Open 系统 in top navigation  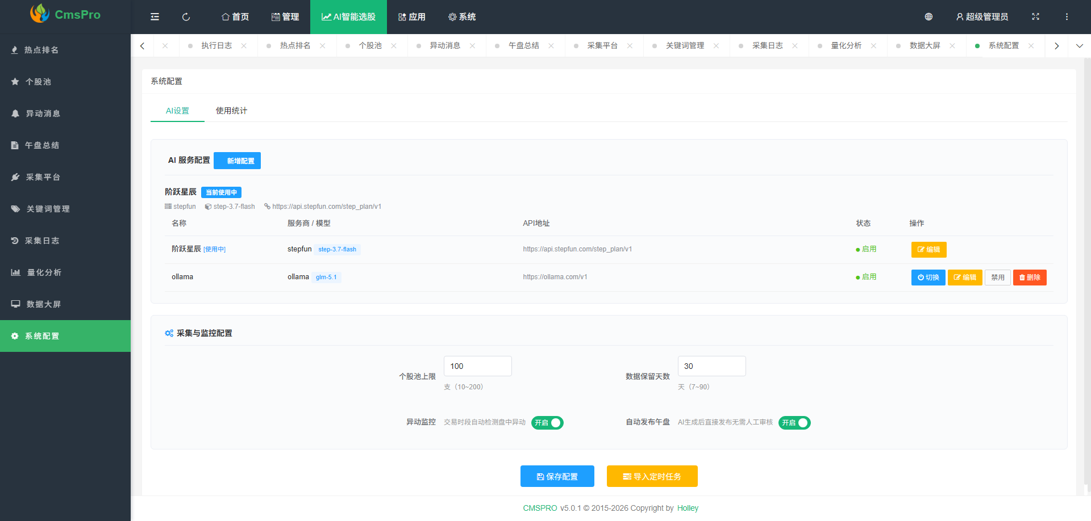coord(462,17)
